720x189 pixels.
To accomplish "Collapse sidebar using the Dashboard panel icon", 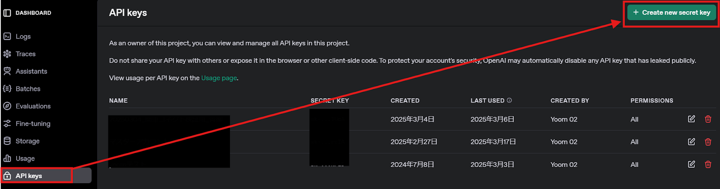I will pyautogui.click(x=7, y=13).
